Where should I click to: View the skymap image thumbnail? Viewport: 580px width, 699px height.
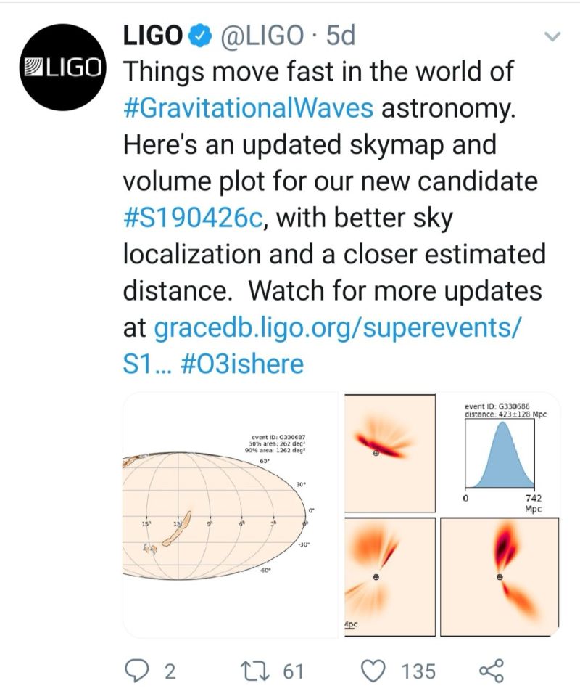pyautogui.click(x=231, y=515)
